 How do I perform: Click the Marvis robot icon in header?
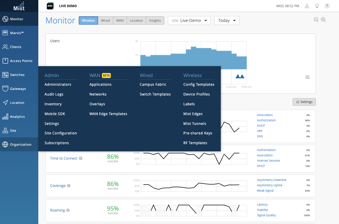pos(50,6)
